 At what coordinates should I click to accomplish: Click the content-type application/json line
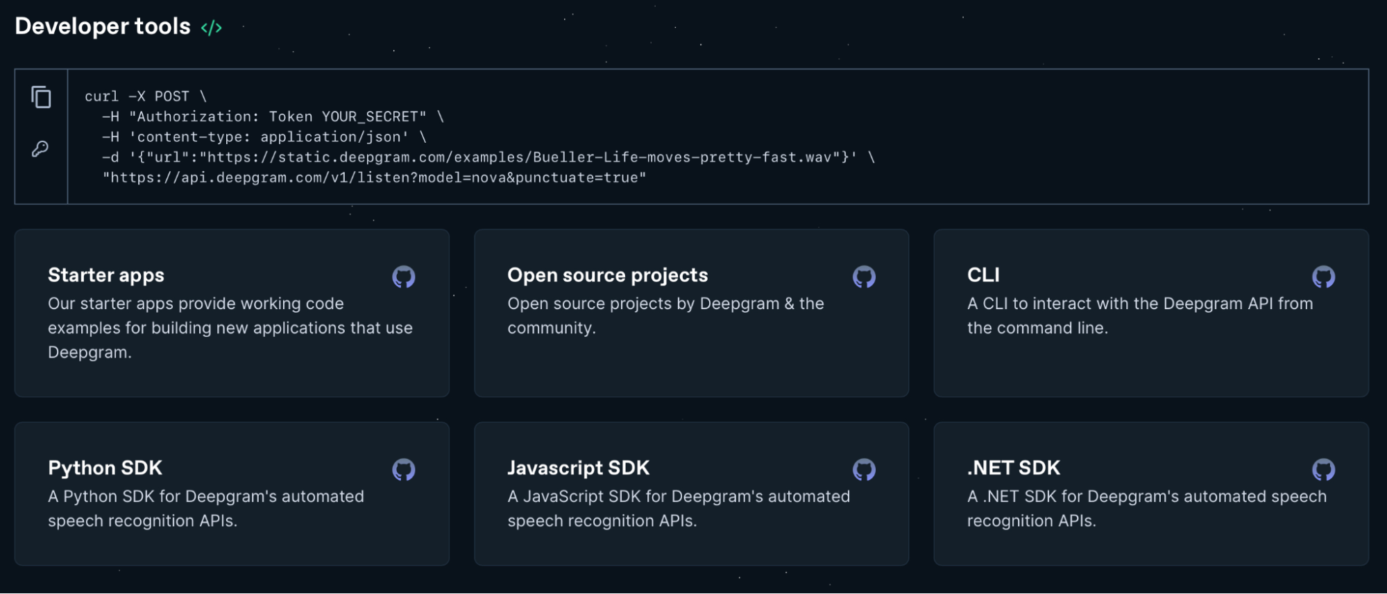(x=264, y=137)
